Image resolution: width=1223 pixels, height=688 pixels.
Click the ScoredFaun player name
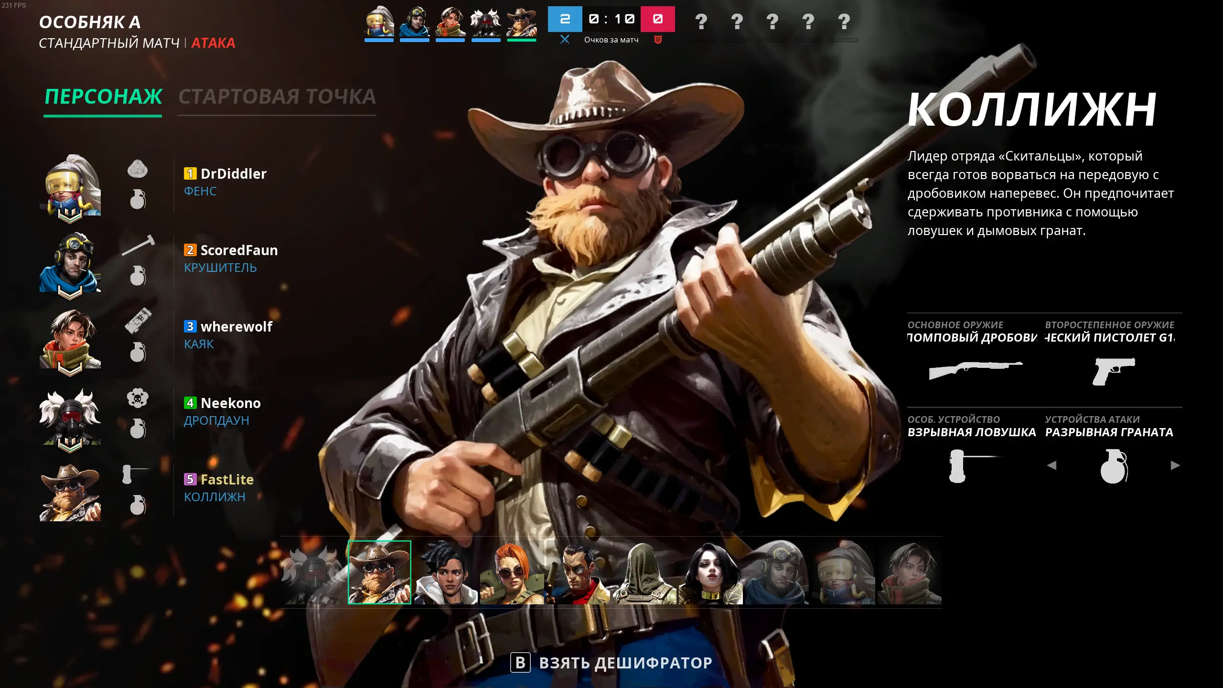point(239,250)
